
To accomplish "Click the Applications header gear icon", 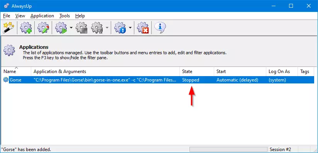I will click(x=9, y=50).
